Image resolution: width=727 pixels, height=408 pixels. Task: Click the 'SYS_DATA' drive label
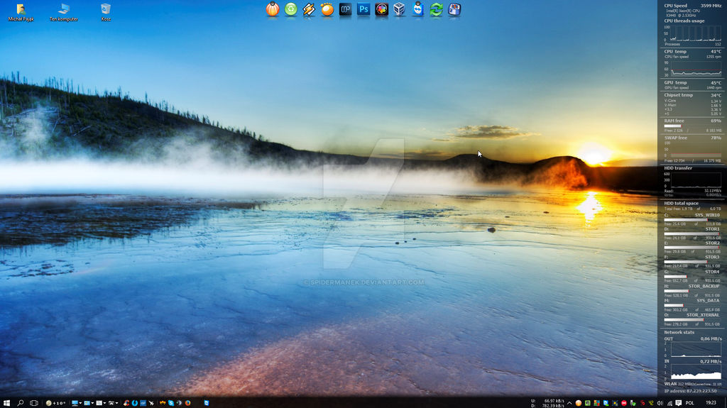(708, 300)
